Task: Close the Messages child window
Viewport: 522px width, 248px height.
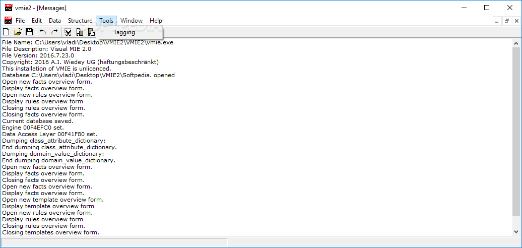Action: coord(516,21)
